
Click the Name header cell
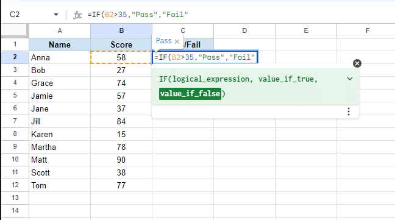(60, 44)
